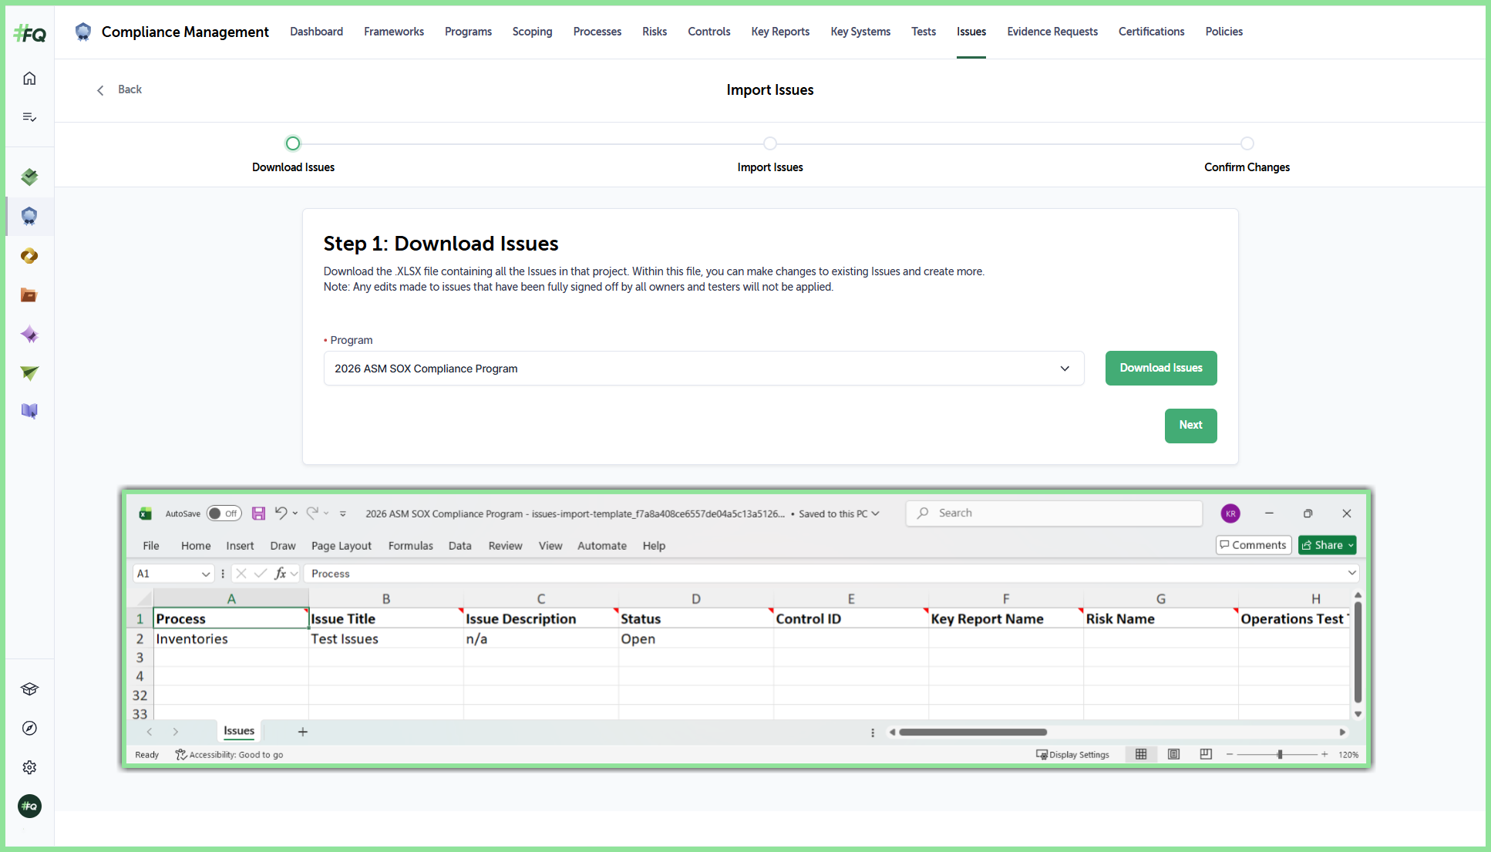Click the formula bar confirm checkmark icon
The width and height of the screenshot is (1491, 852).
[x=260, y=573]
